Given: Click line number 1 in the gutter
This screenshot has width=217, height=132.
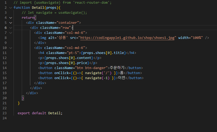Looking at the screenshot, I should coord(6,3).
